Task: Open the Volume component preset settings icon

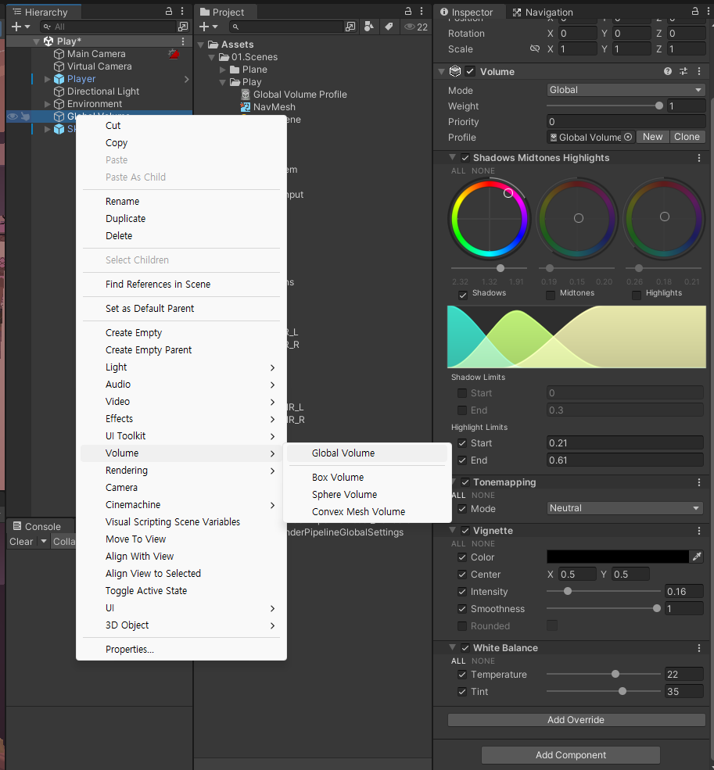Action: tap(684, 71)
